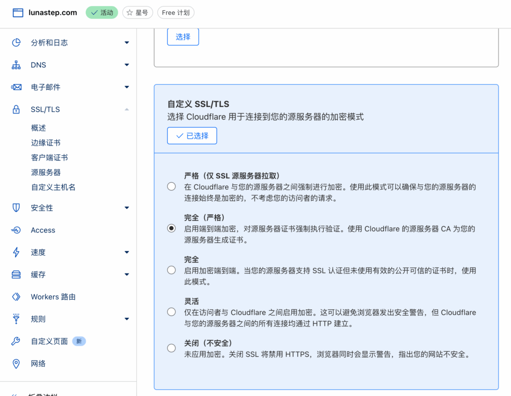Click the 已选择 button under 自定义 SSL/TLS
This screenshot has width=511, height=396.
click(192, 135)
